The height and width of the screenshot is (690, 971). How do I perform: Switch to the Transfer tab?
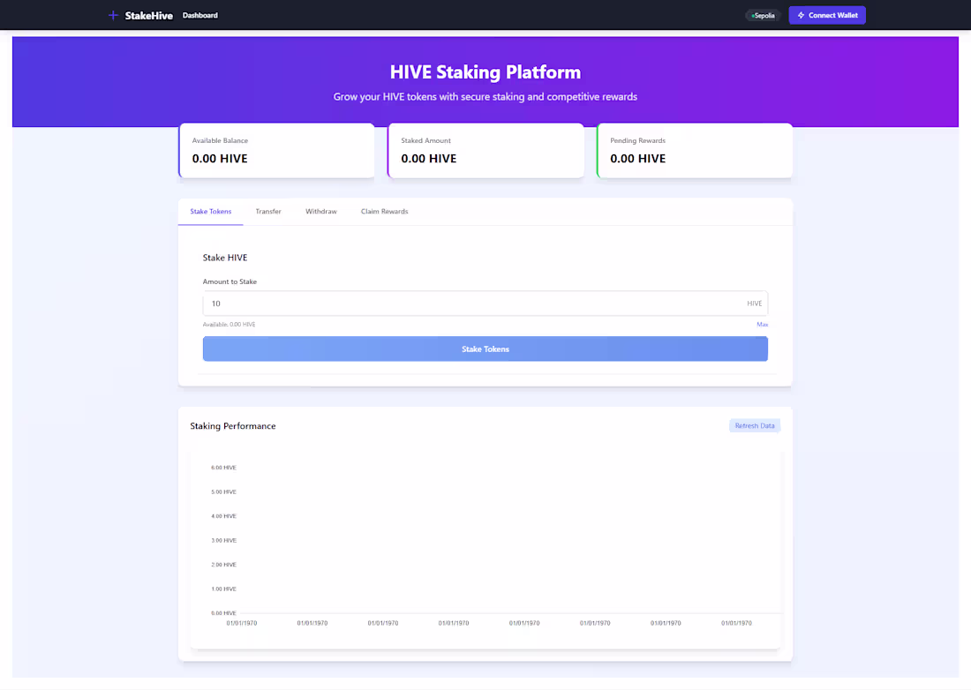click(268, 211)
